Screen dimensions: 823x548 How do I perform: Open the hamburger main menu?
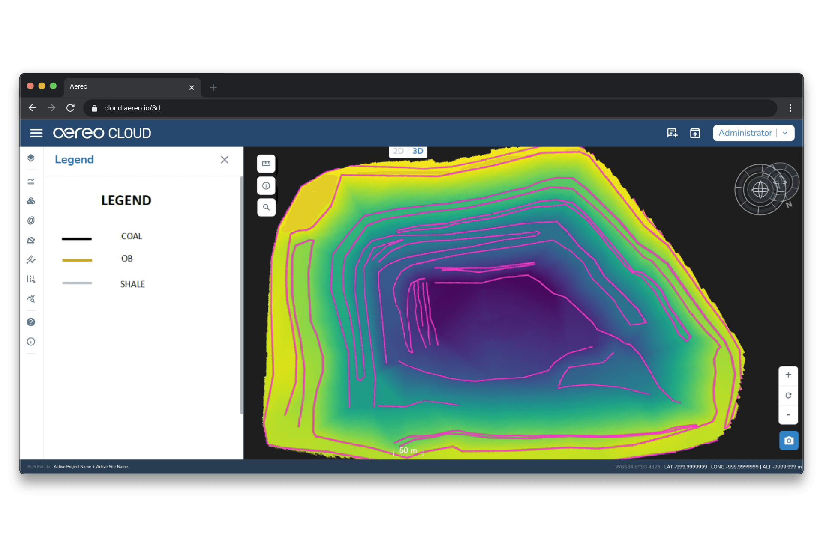(36, 133)
